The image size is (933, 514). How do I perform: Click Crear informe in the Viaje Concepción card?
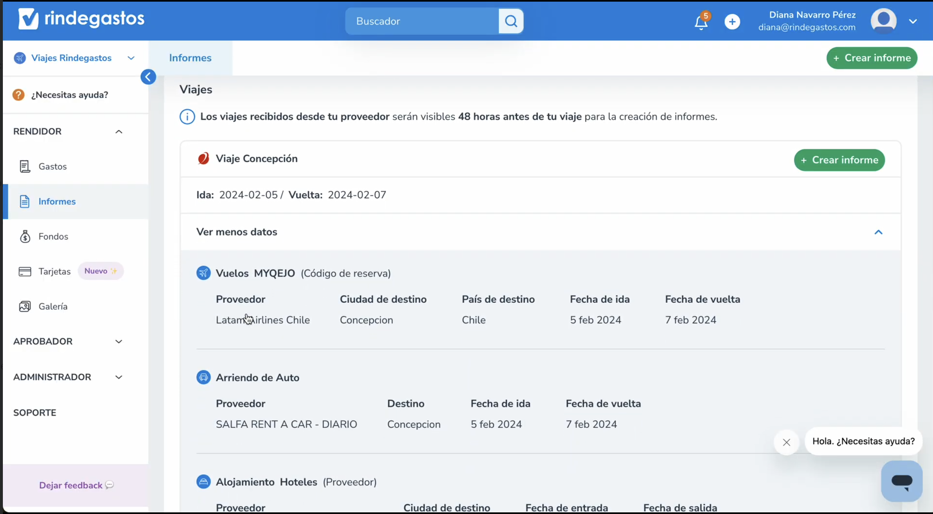click(x=839, y=160)
